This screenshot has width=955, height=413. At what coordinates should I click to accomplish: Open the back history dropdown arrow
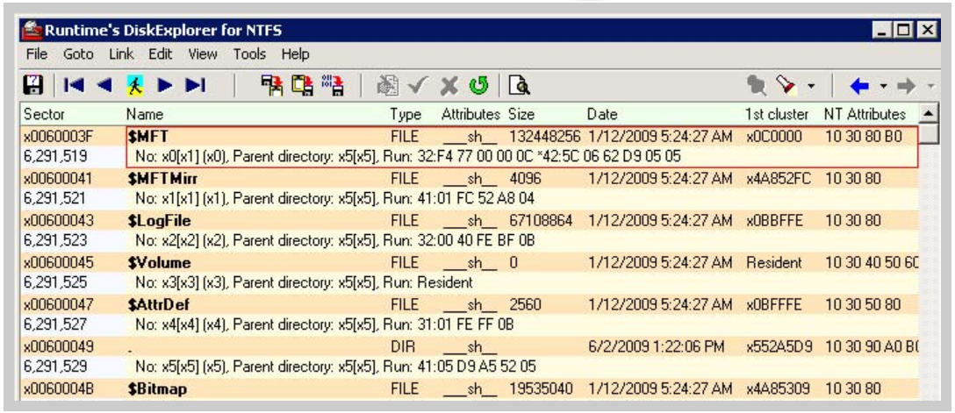coord(884,87)
